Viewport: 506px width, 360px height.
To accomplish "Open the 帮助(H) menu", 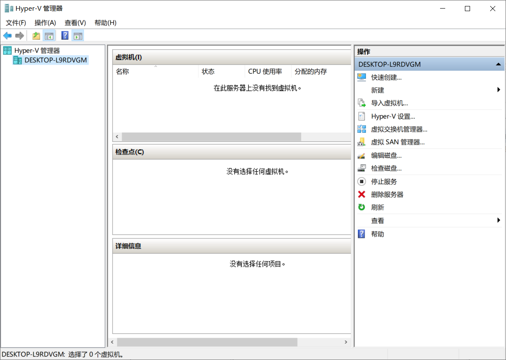I will pyautogui.click(x=106, y=23).
